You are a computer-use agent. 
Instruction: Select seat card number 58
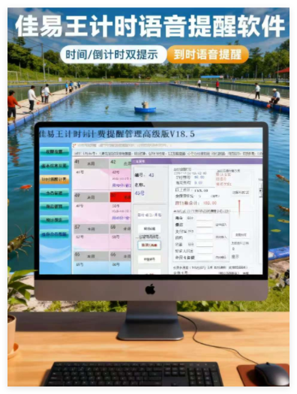(120, 236)
